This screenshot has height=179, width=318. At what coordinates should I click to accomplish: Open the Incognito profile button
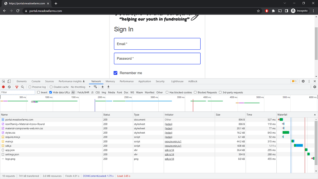[299, 11]
